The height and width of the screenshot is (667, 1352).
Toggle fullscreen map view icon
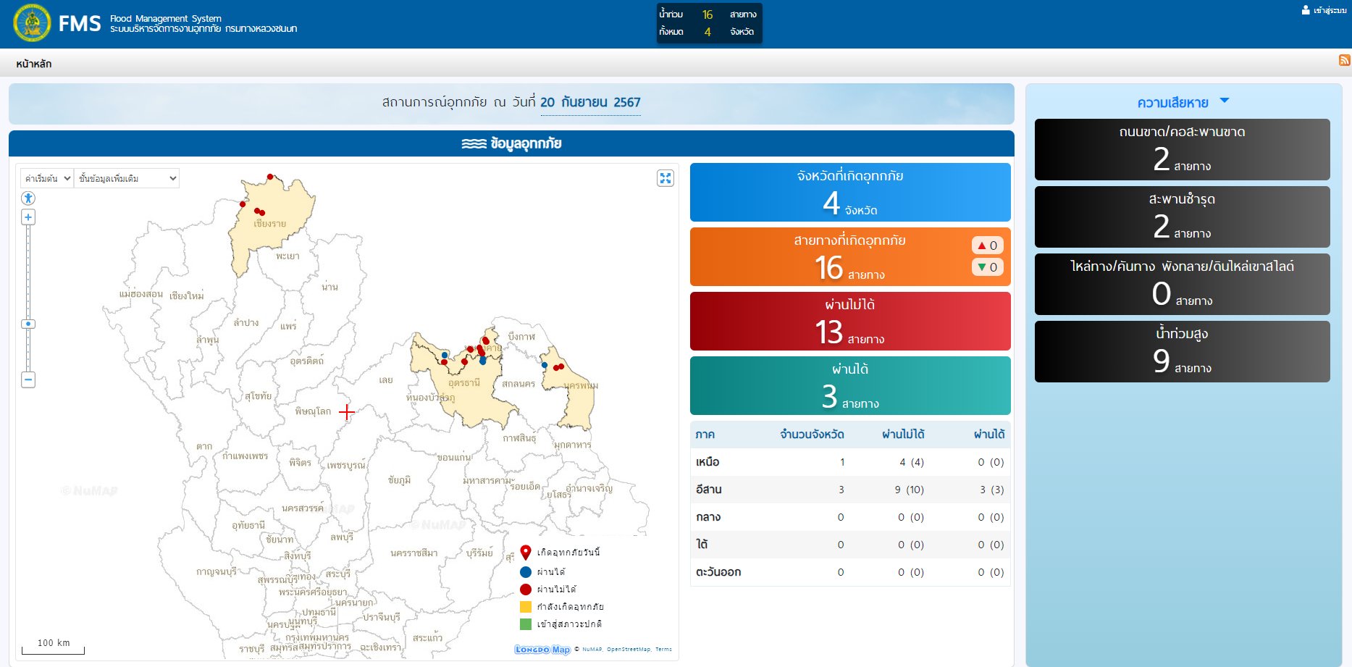pyautogui.click(x=665, y=178)
